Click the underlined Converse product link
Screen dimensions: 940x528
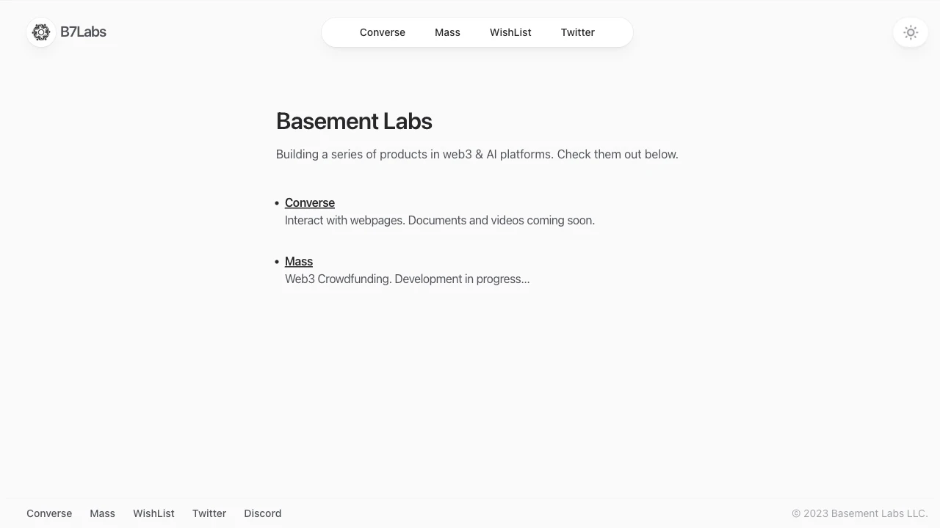309,202
